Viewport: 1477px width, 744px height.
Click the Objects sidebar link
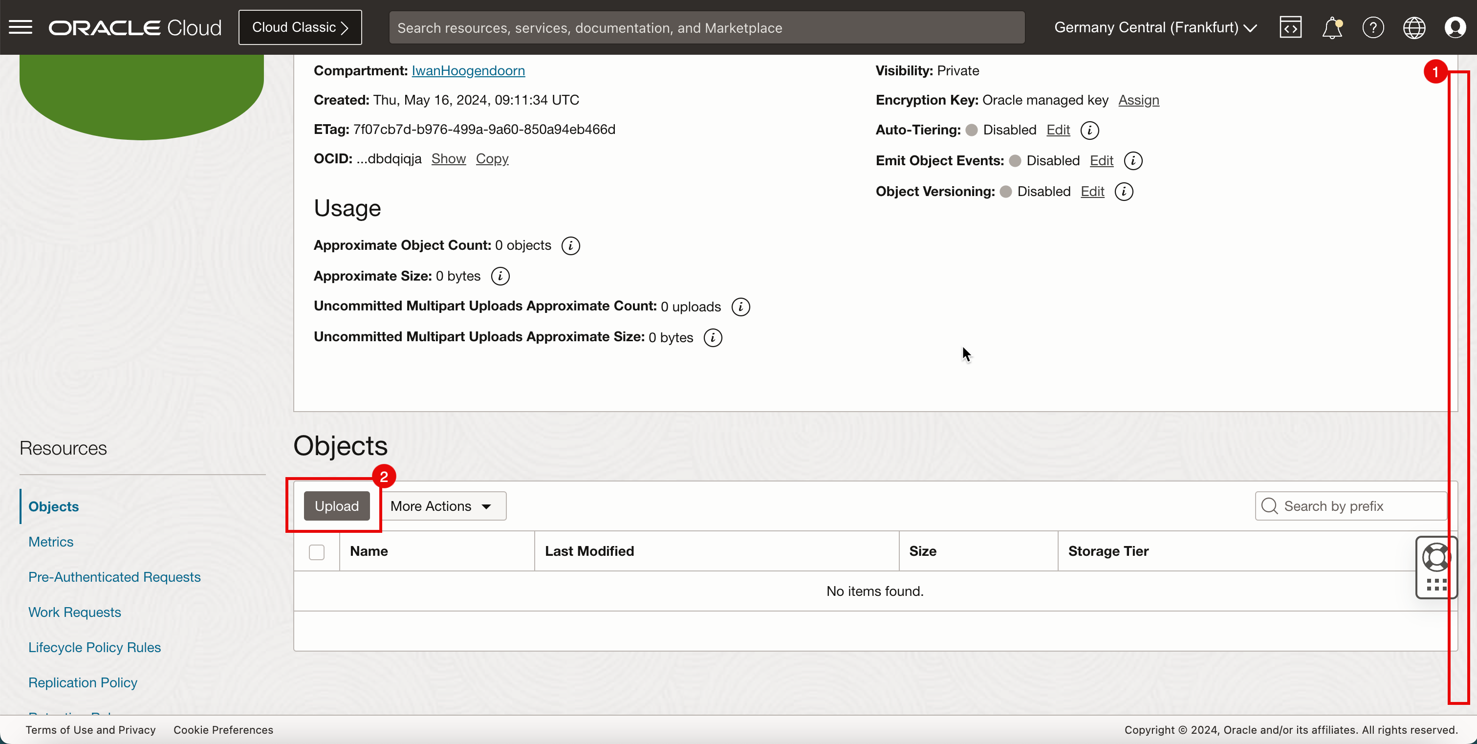point(54,506)
